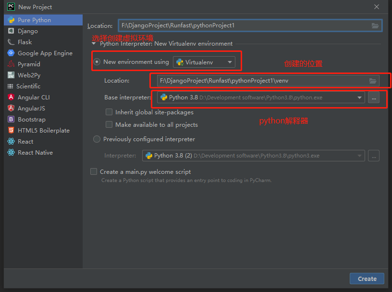Click ellipsis button beside Interpreter field
Screen dimensions: 392x292
[374, 156]
